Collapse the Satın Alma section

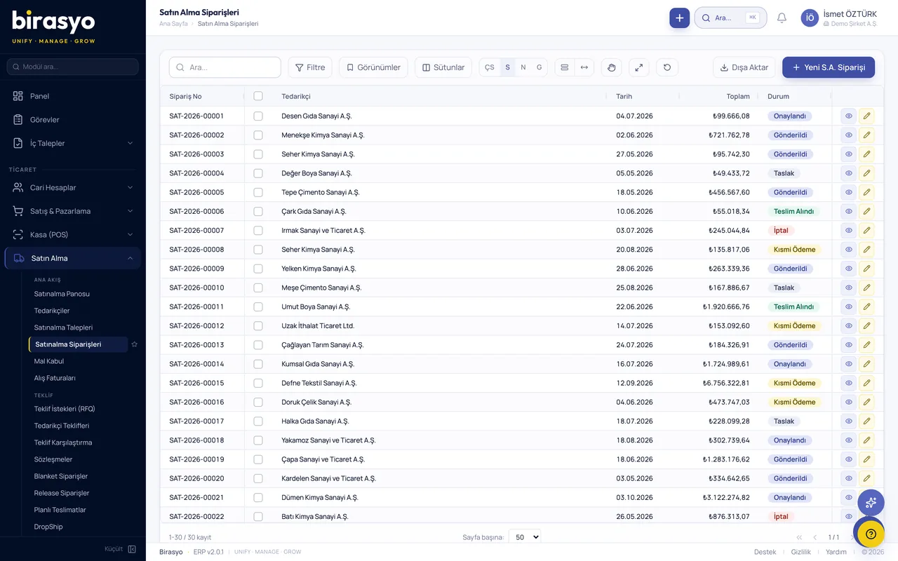point(73,258)
